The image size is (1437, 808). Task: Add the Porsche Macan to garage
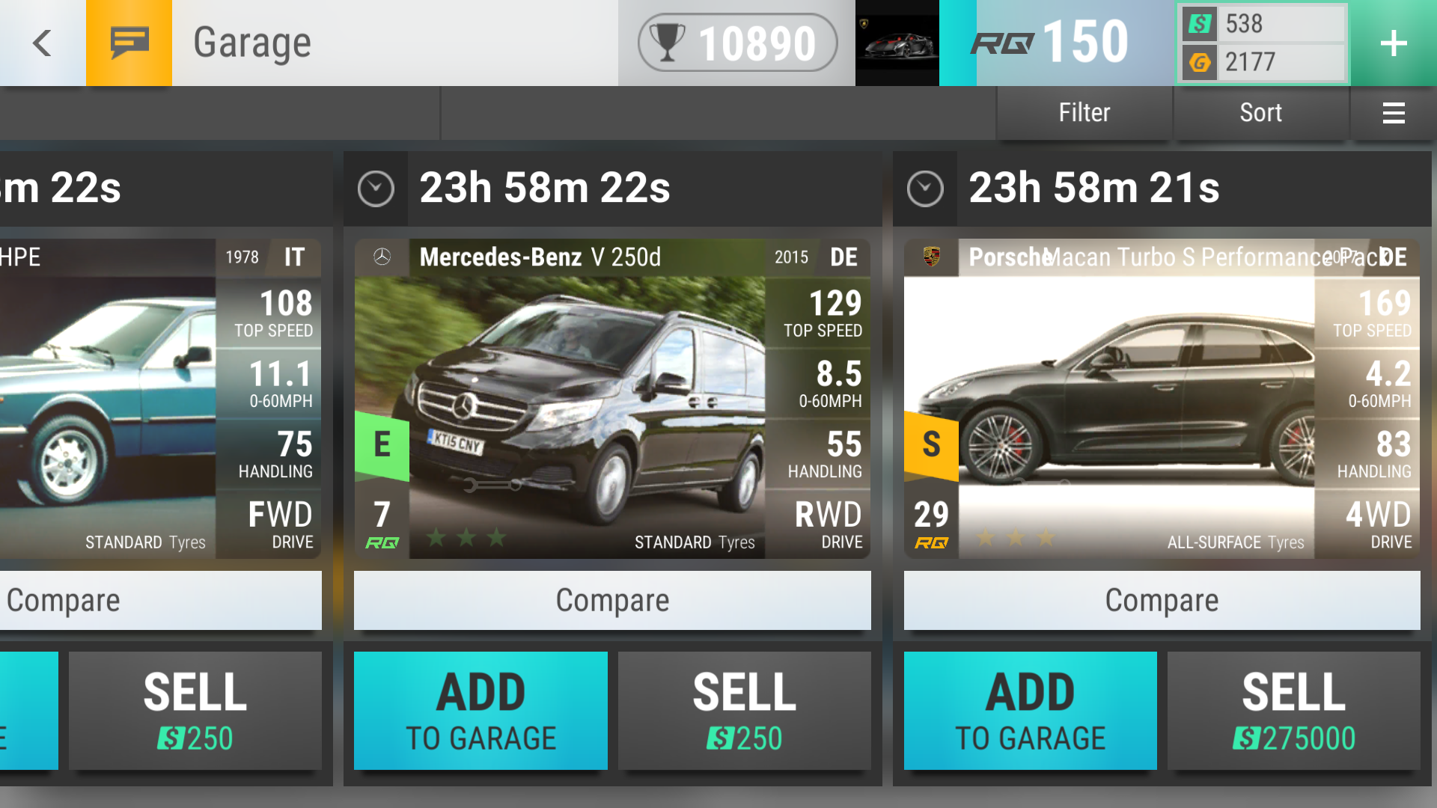pos(1030,711)
